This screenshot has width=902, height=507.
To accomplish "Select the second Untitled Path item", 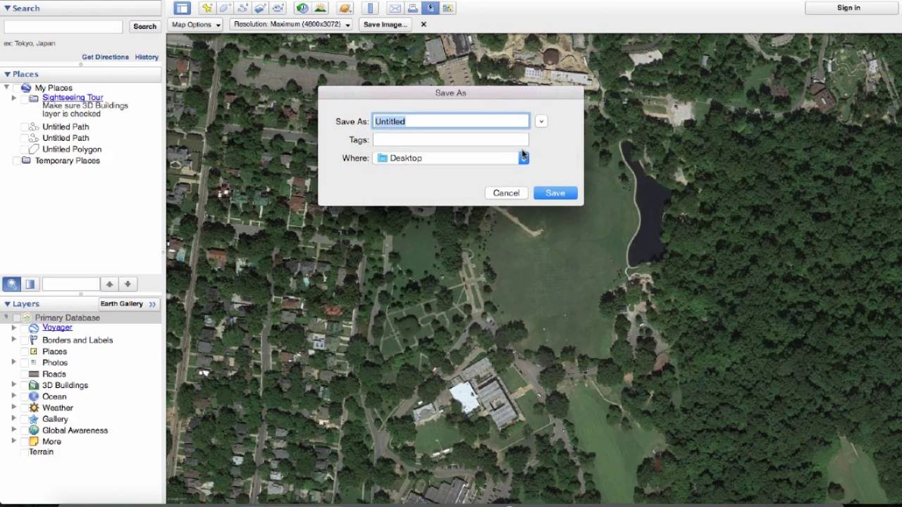I will pyautogui.click(x=66, y=138).
